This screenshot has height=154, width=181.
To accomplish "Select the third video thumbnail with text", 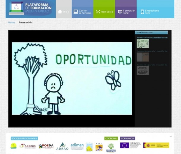I will click(x=142, y=70).
